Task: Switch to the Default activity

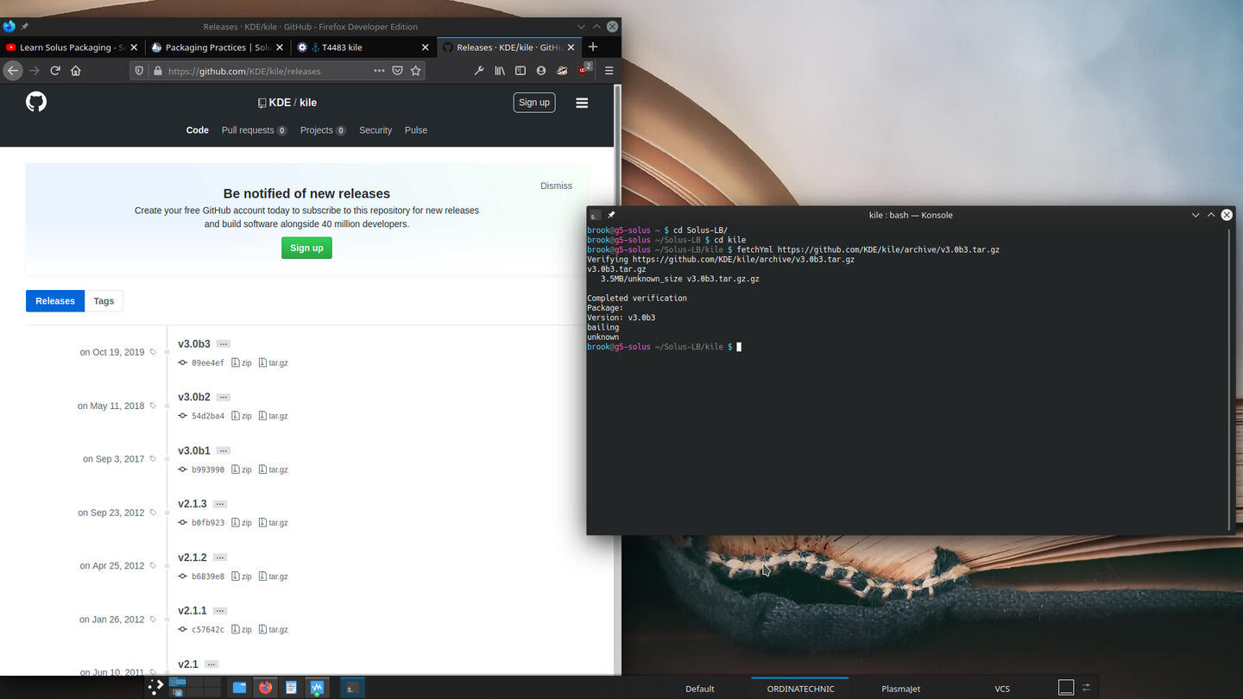Action: (x=700, y=689)
